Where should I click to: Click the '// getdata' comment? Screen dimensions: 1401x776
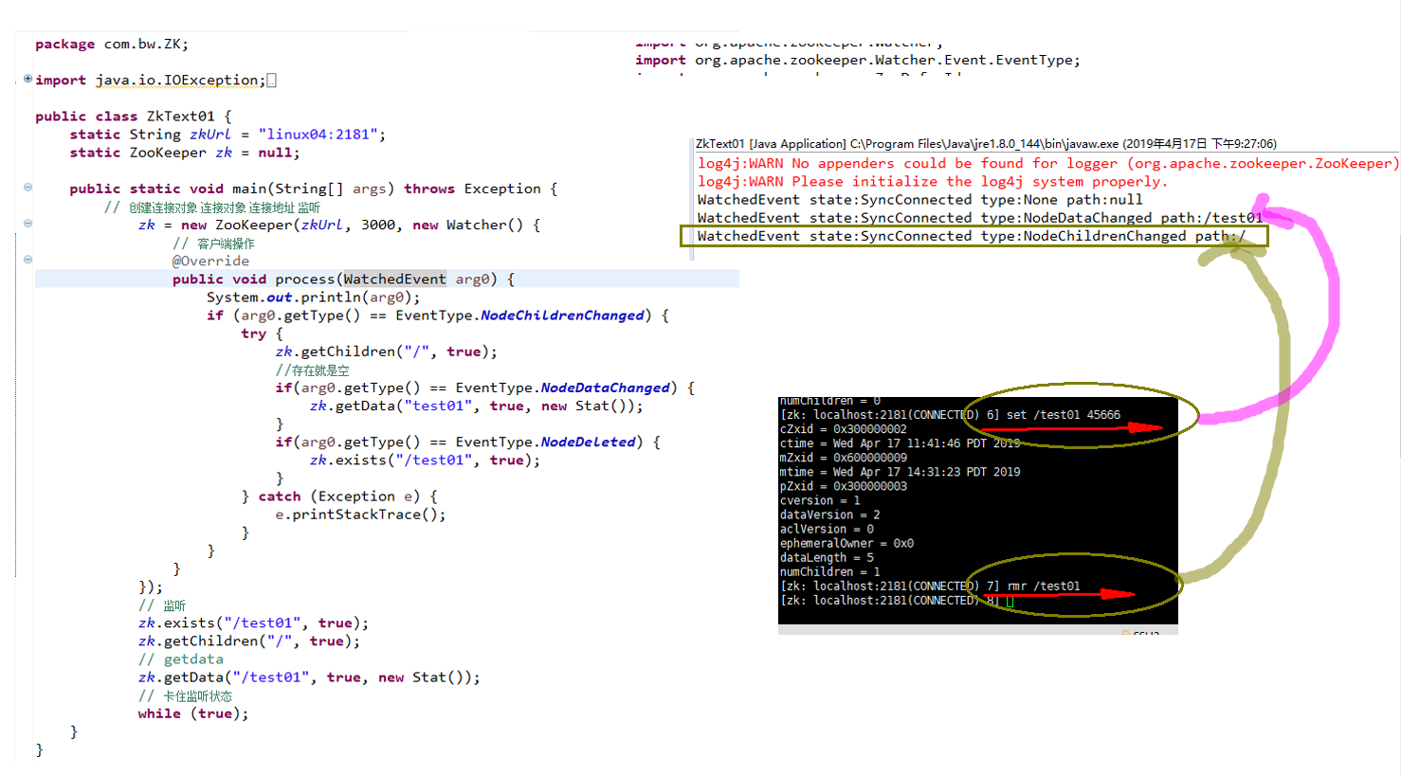pos(181,659)
